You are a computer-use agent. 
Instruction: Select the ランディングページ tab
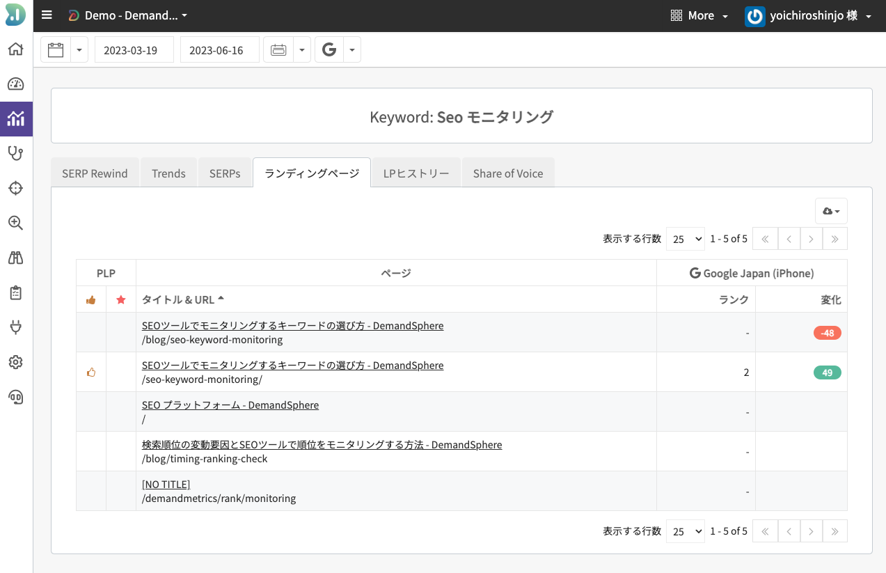pyautogui.click(x=312, y=173)
